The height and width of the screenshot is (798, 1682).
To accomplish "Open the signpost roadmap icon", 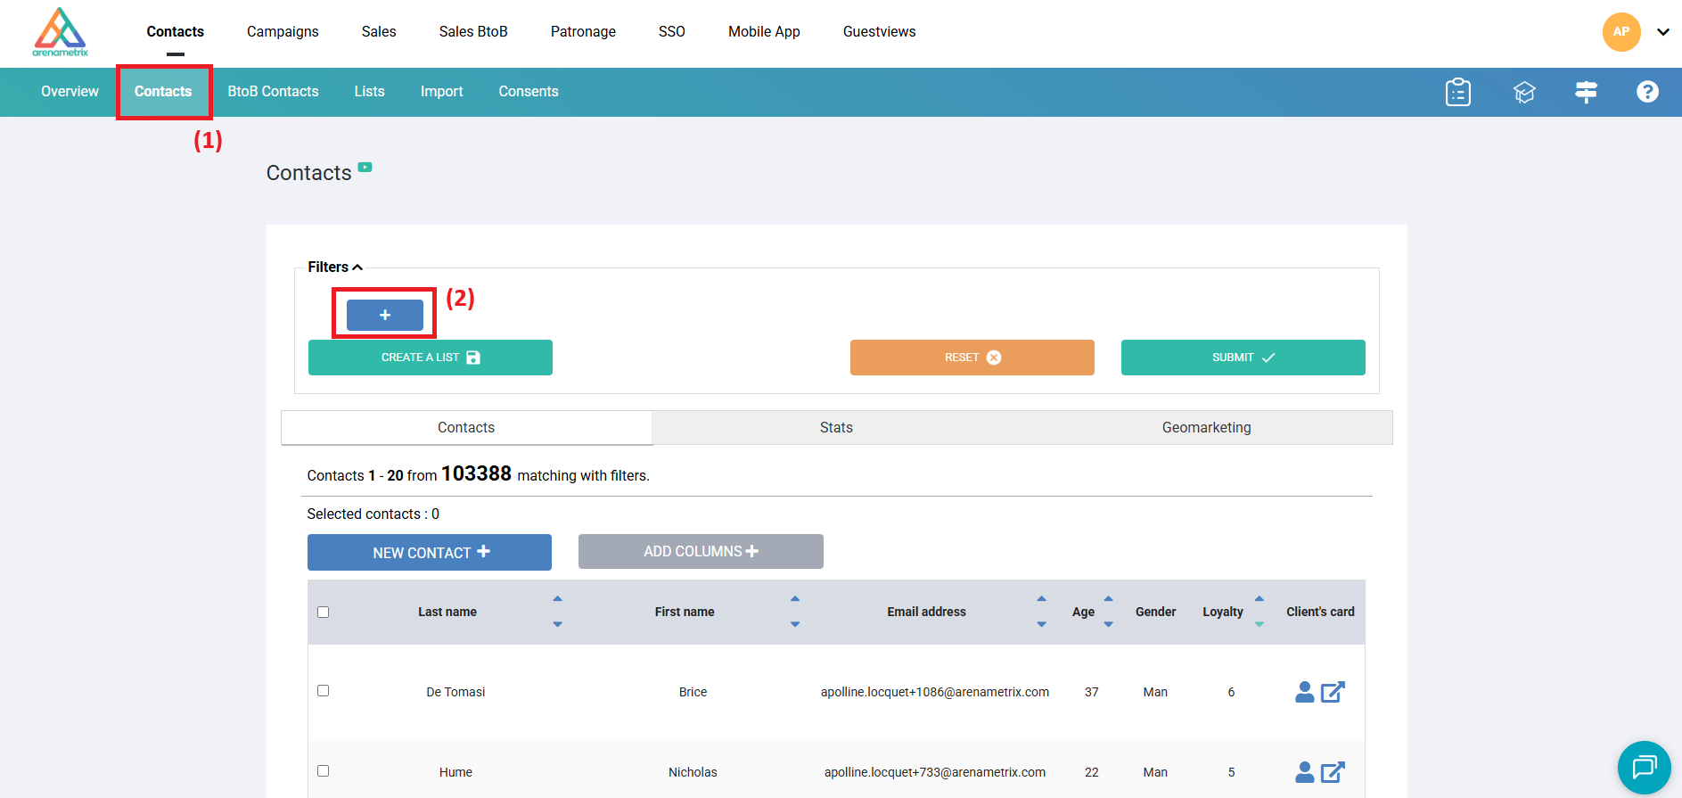I will [1586, 92].
